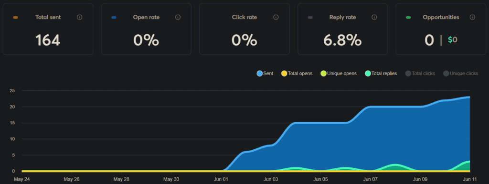The width and height of the screenshot is (489, 184).
Task: Click the Click rate label
Action: [x=244, y=18]
